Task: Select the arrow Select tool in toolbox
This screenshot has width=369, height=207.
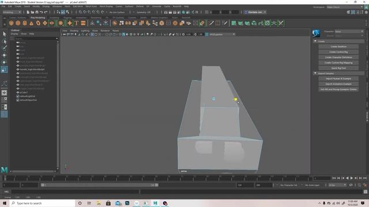Action: 4,34
